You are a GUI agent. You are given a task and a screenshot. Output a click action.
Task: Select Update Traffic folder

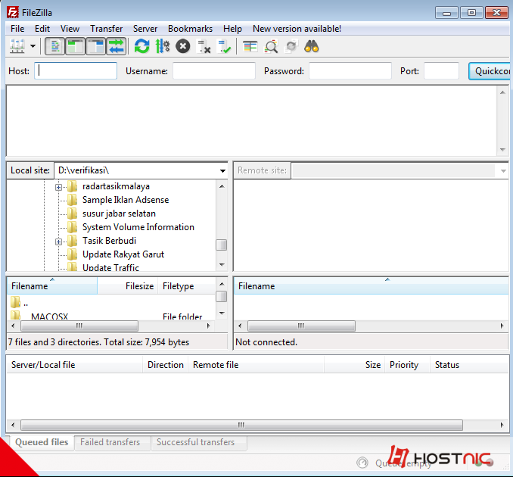click(110, 267)
